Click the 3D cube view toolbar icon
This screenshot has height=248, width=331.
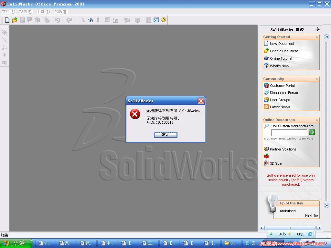tap(137, 20)
